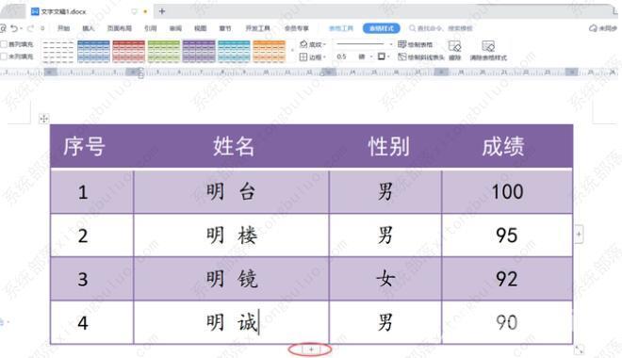
Task: Click the serial number cell 1
Action: point(92,192)
